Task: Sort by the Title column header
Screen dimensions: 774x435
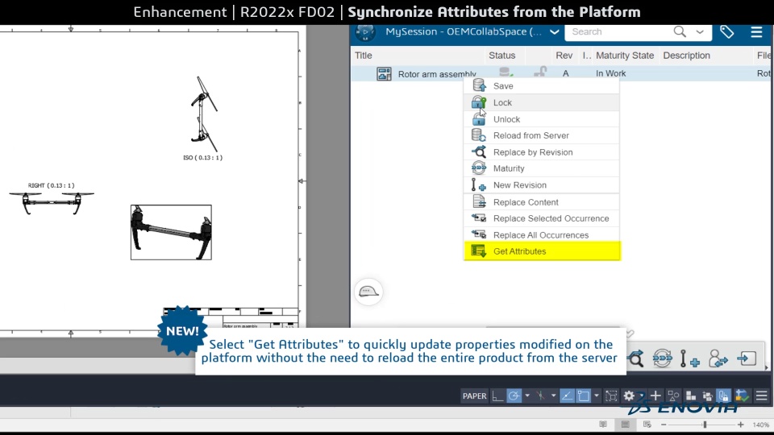Action: pyautogui.click(x=364, y=56)
